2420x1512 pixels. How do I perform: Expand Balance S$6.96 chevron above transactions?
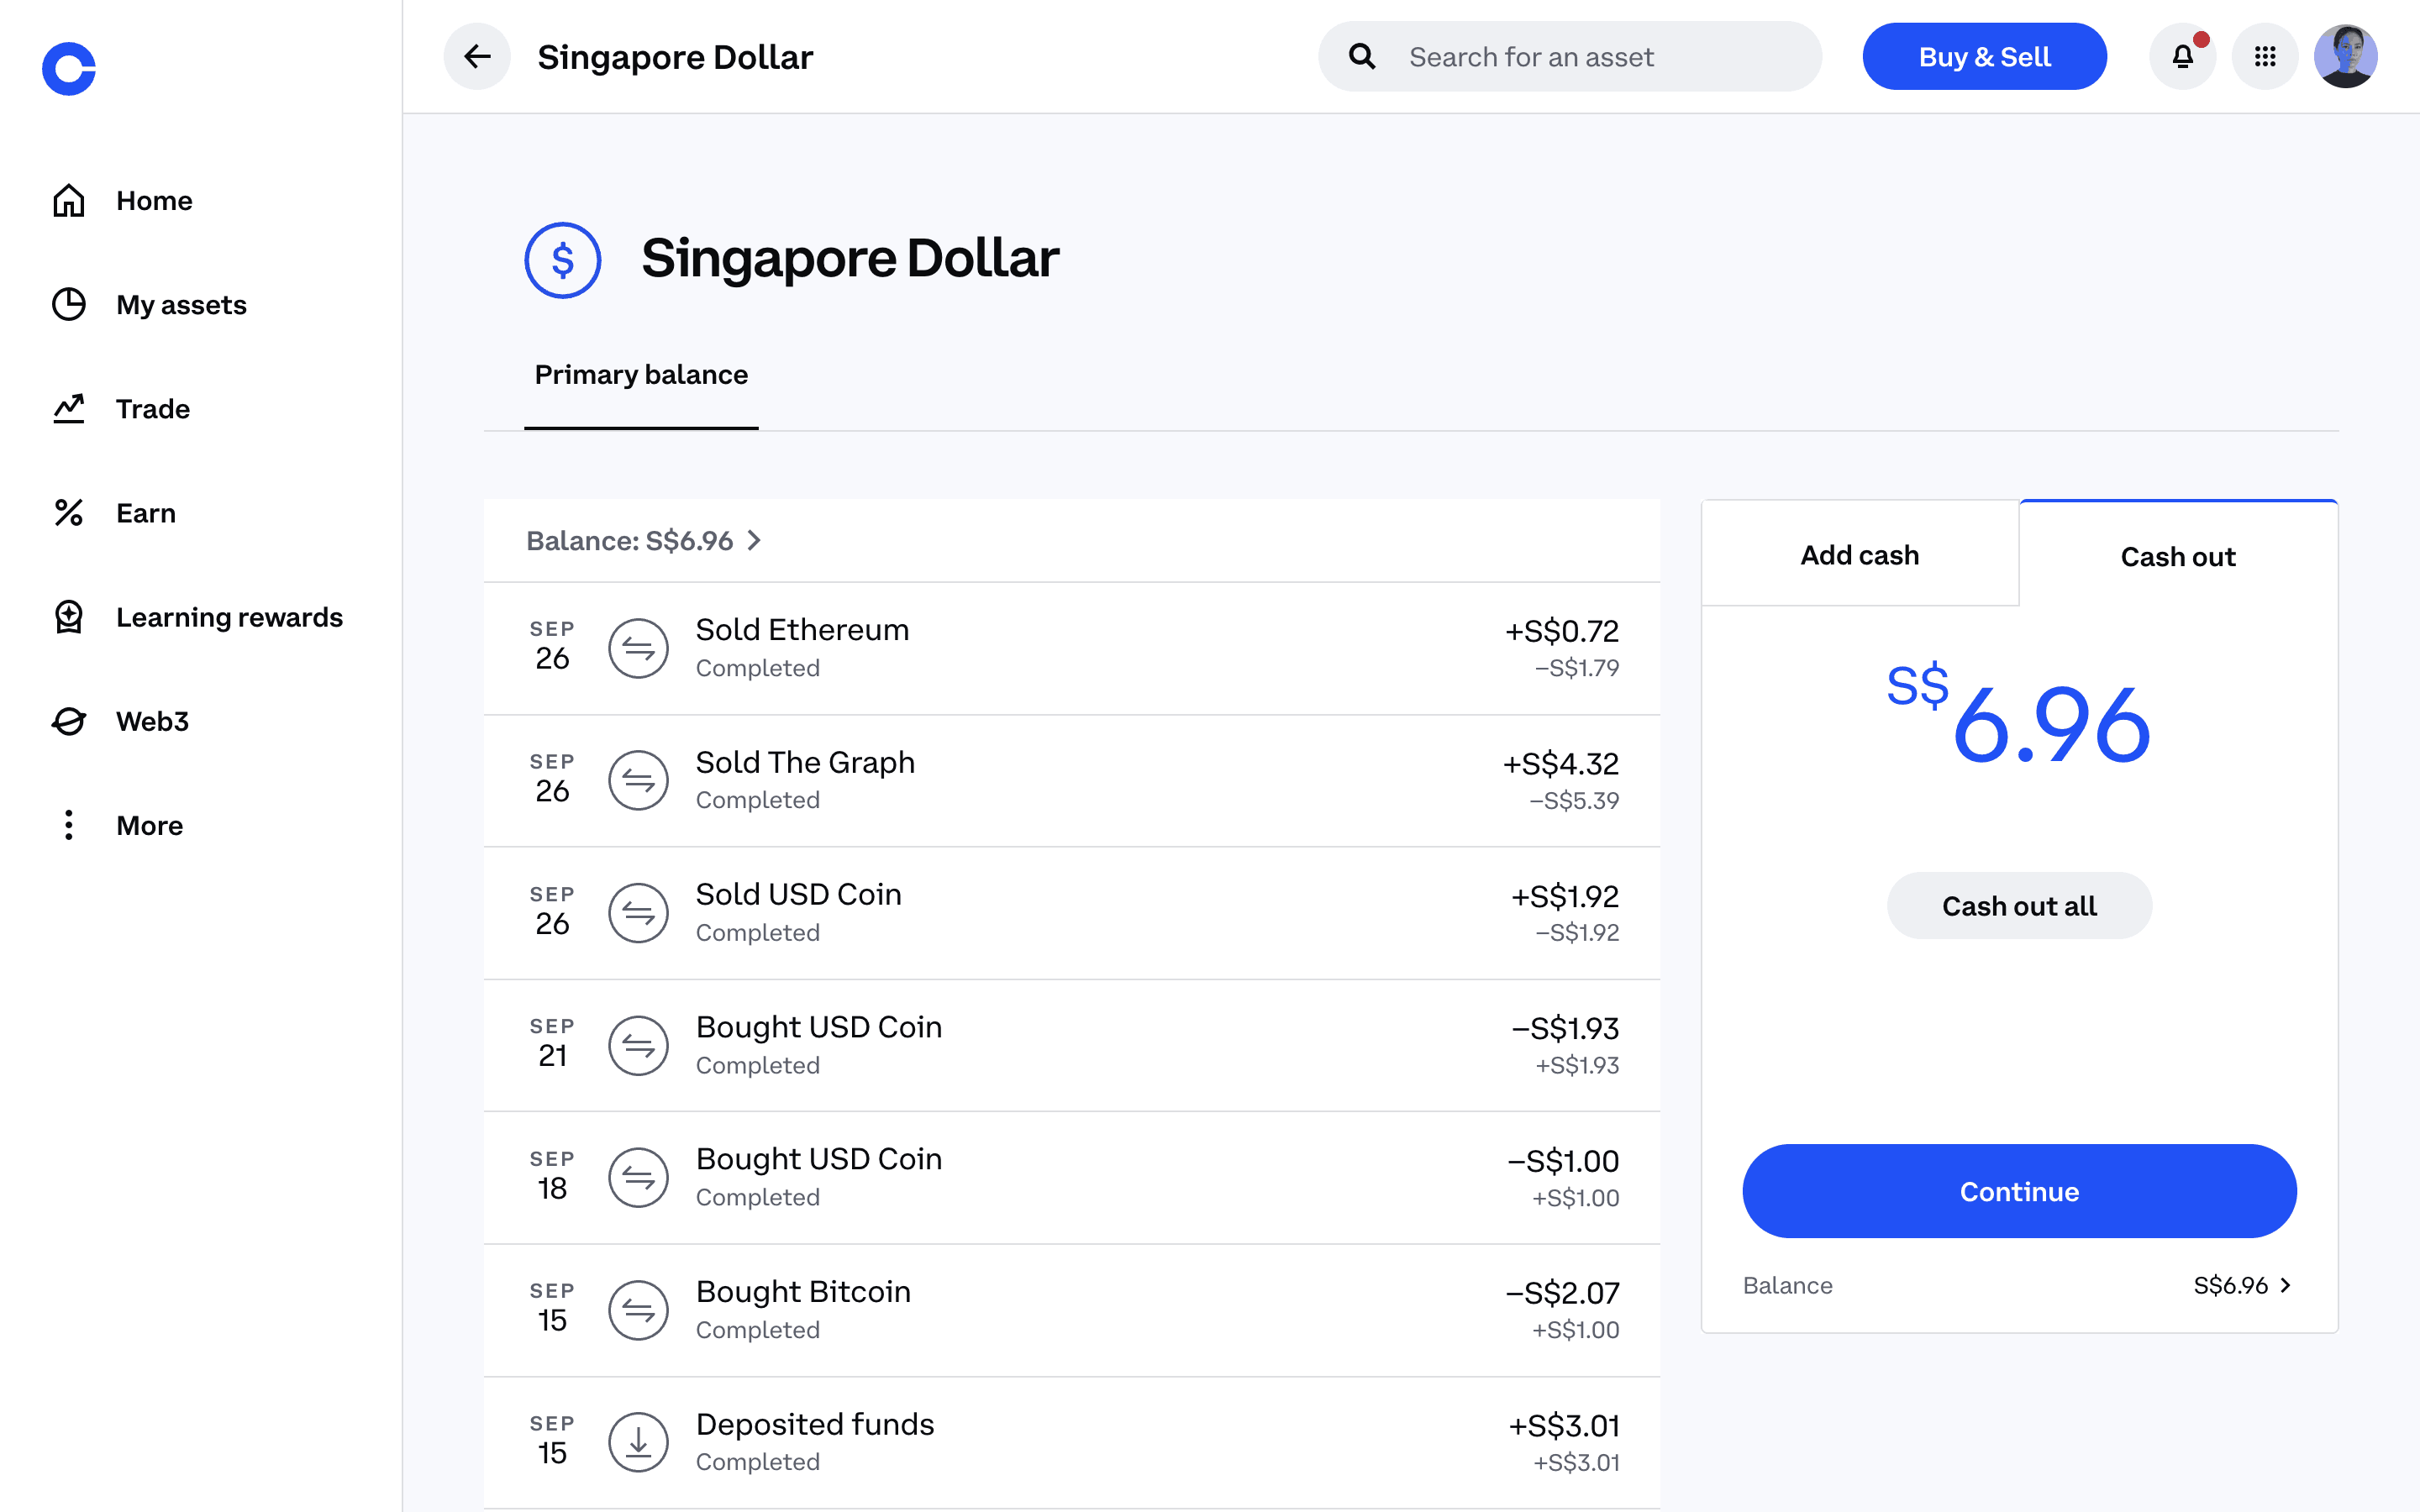pyautogui.click(x=754, y=541)
